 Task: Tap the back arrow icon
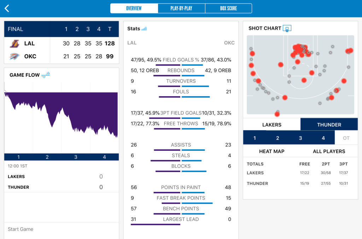tap(7, 8)
